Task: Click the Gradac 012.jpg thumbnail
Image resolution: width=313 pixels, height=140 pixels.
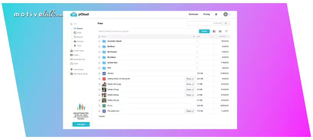Action: [104, 89]
